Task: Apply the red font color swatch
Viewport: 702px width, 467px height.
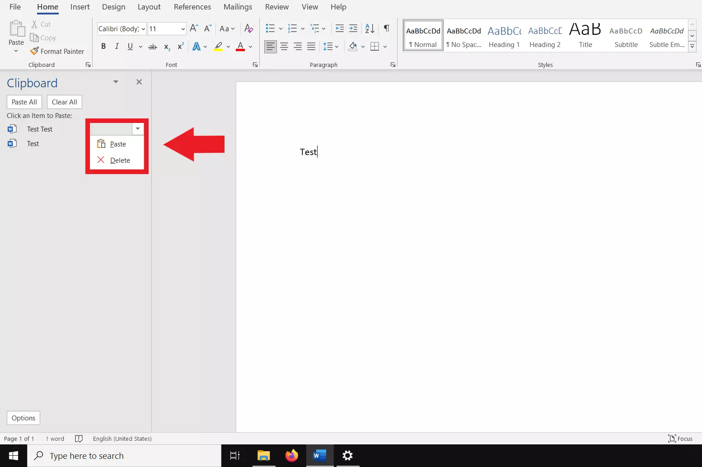Action: tap(240, 47)
